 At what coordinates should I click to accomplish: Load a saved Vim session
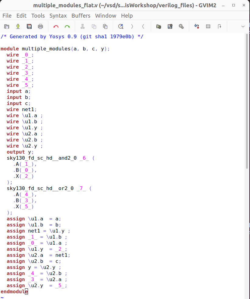(x=158, y=26)
